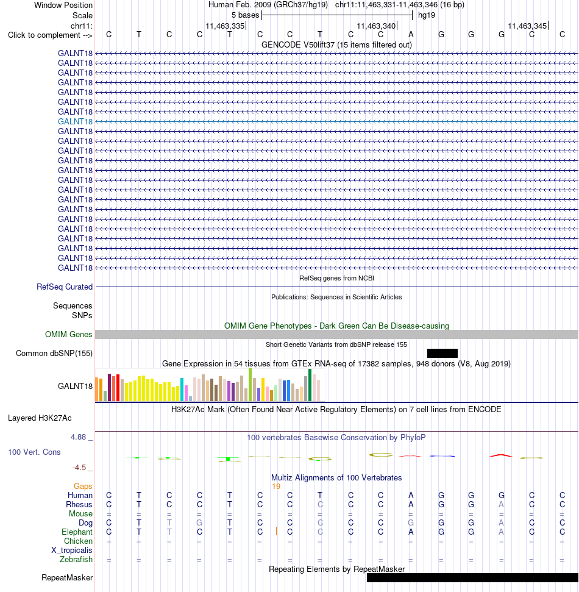The width and height of the screenshot is (579, 592).
Task: Click the 'hg19' assembly label by scale
Action: [427, 15]
